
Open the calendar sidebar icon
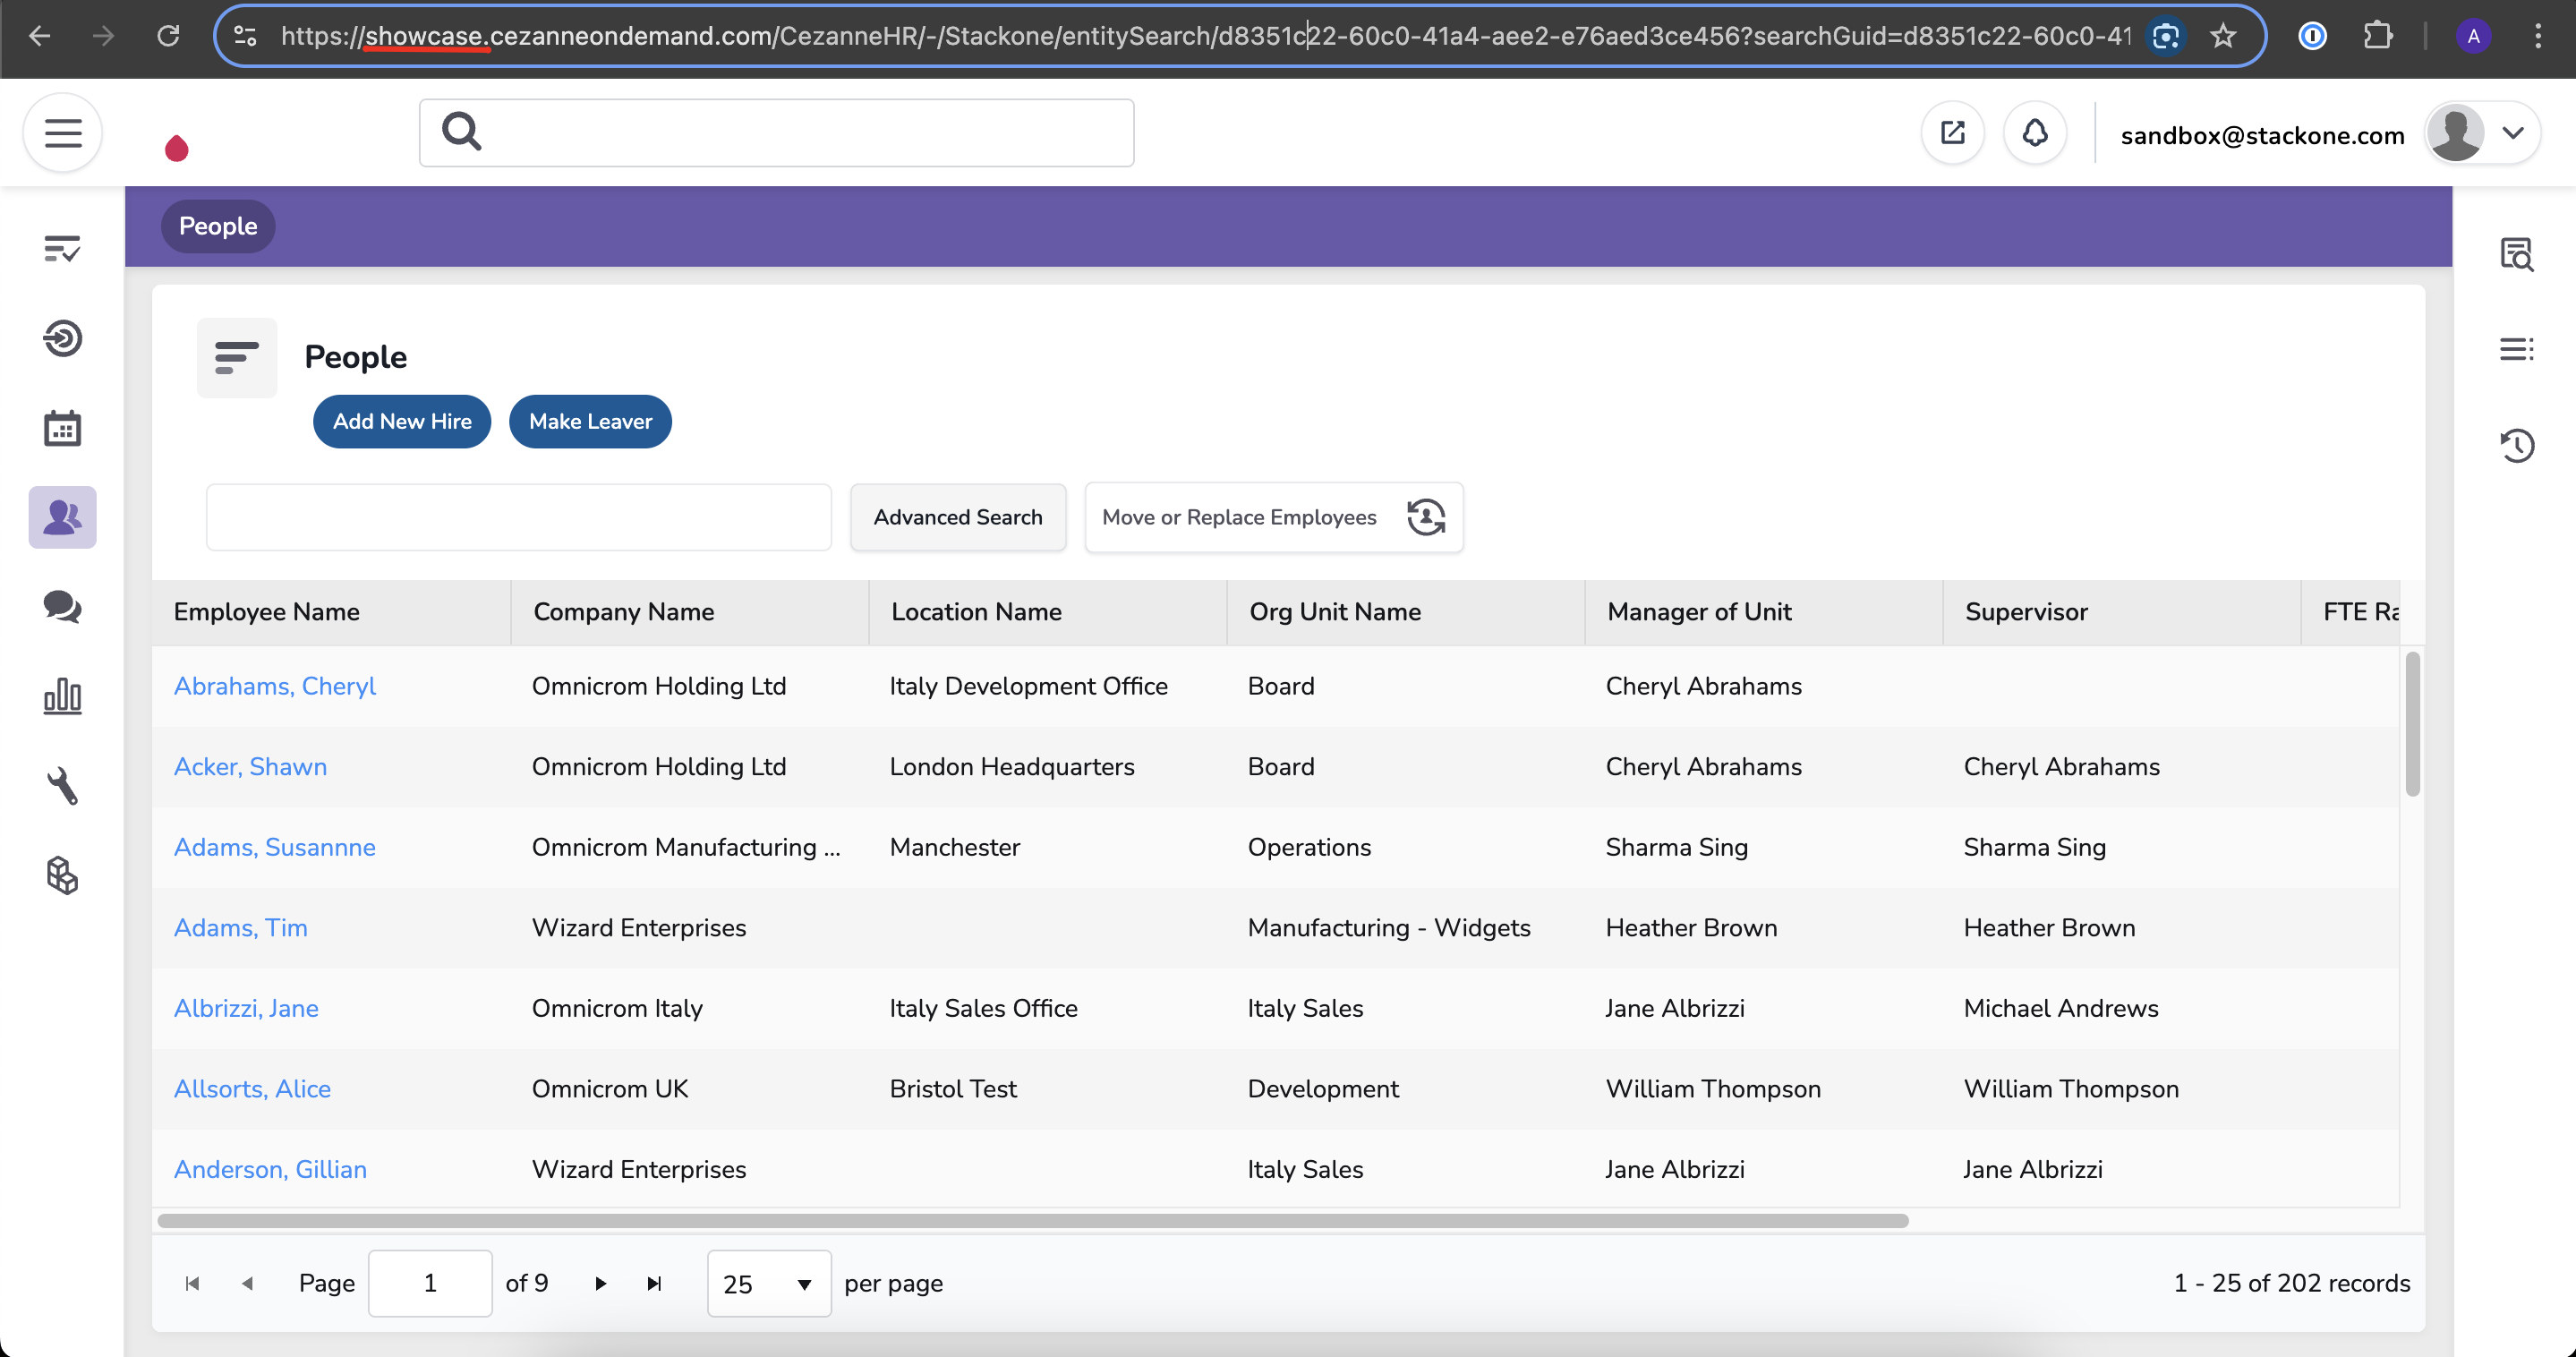pyautogui.click(x=62, y=428)
